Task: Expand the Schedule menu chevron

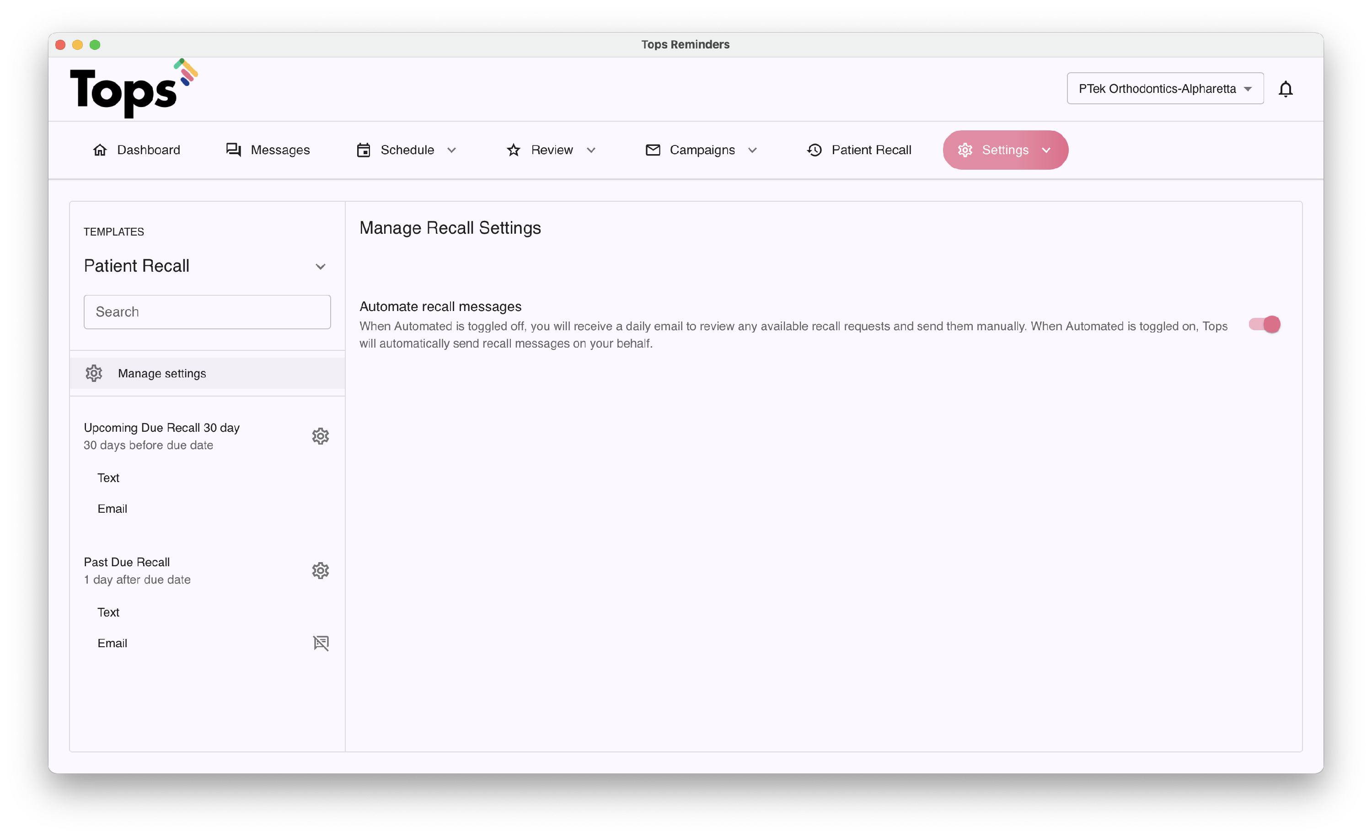Action: click(x=451, y=150)
